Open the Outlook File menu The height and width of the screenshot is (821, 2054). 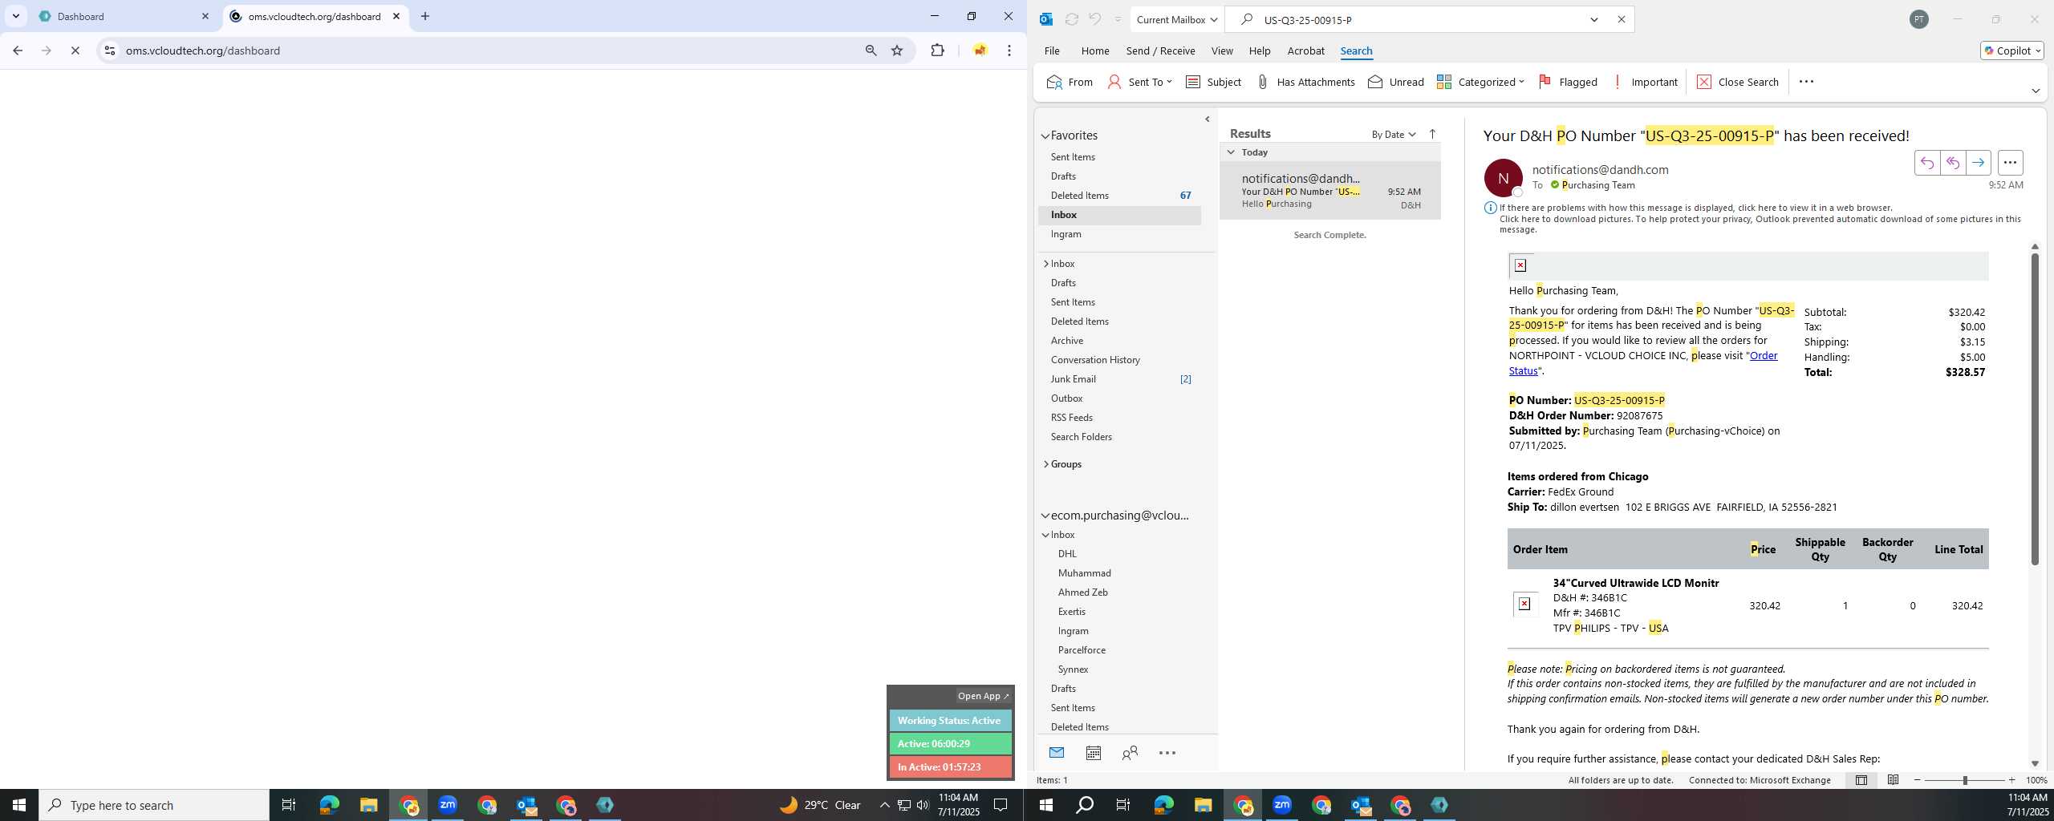(x=1052, y=51)
